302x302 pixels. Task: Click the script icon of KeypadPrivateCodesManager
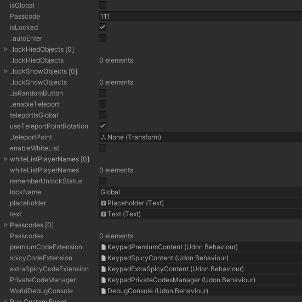click(104, 280)
